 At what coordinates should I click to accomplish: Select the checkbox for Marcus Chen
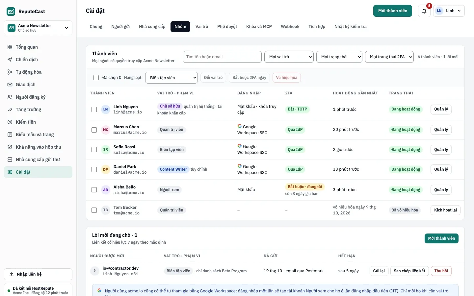[94, 130]
